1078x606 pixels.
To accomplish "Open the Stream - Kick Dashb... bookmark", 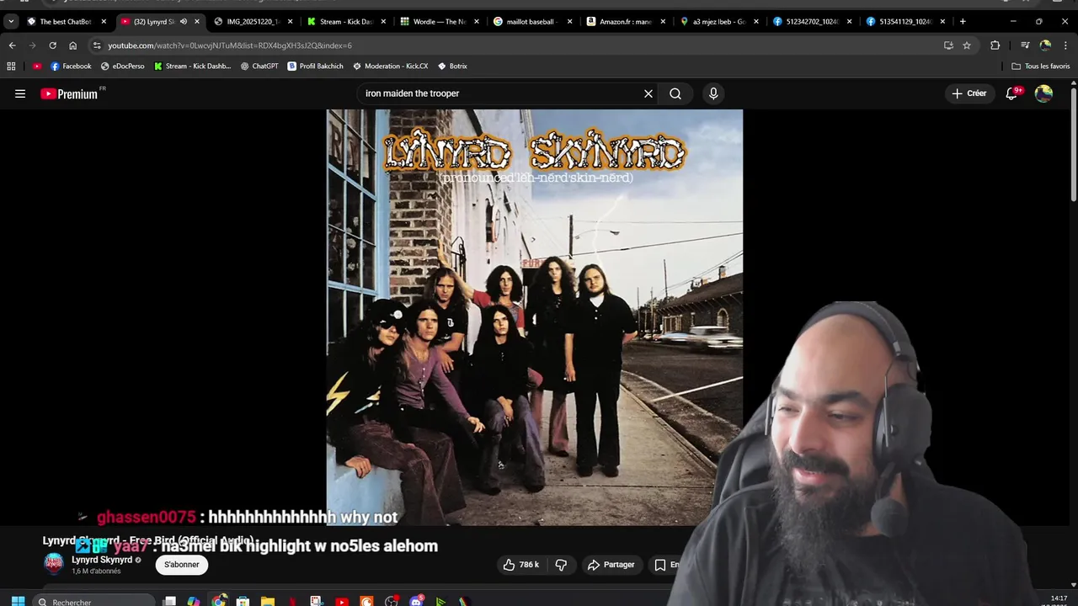I will 192,66.
